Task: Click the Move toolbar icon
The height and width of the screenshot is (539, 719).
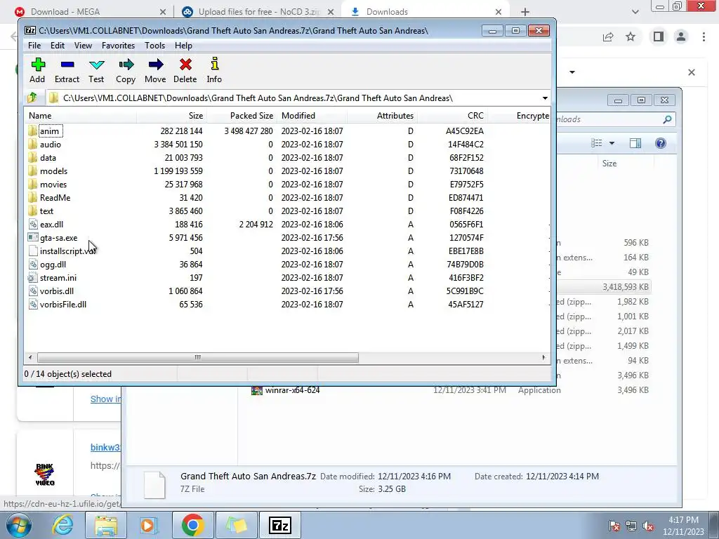Action: click(156, 65)
